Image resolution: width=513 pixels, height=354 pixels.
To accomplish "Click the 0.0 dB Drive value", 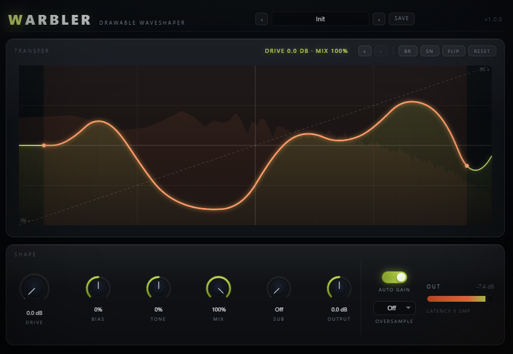I will [35, 313].
